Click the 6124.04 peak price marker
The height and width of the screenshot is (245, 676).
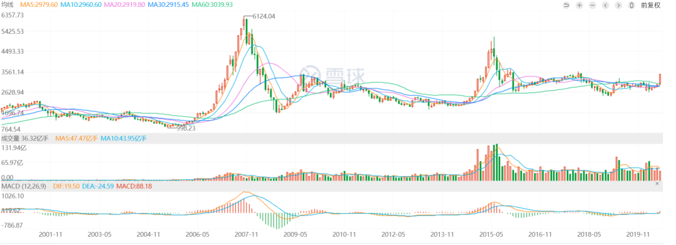click(x=264, y=16)
